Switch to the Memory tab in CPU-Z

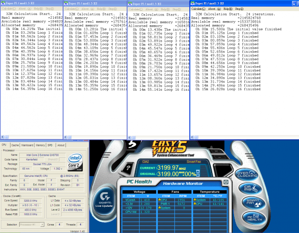(40, 145)
